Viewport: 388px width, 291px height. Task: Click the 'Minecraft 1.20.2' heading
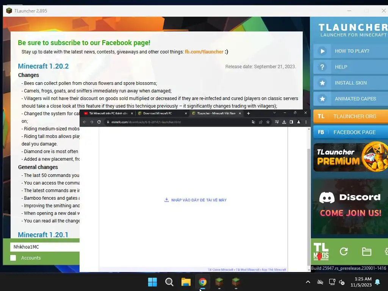point(43,66)
